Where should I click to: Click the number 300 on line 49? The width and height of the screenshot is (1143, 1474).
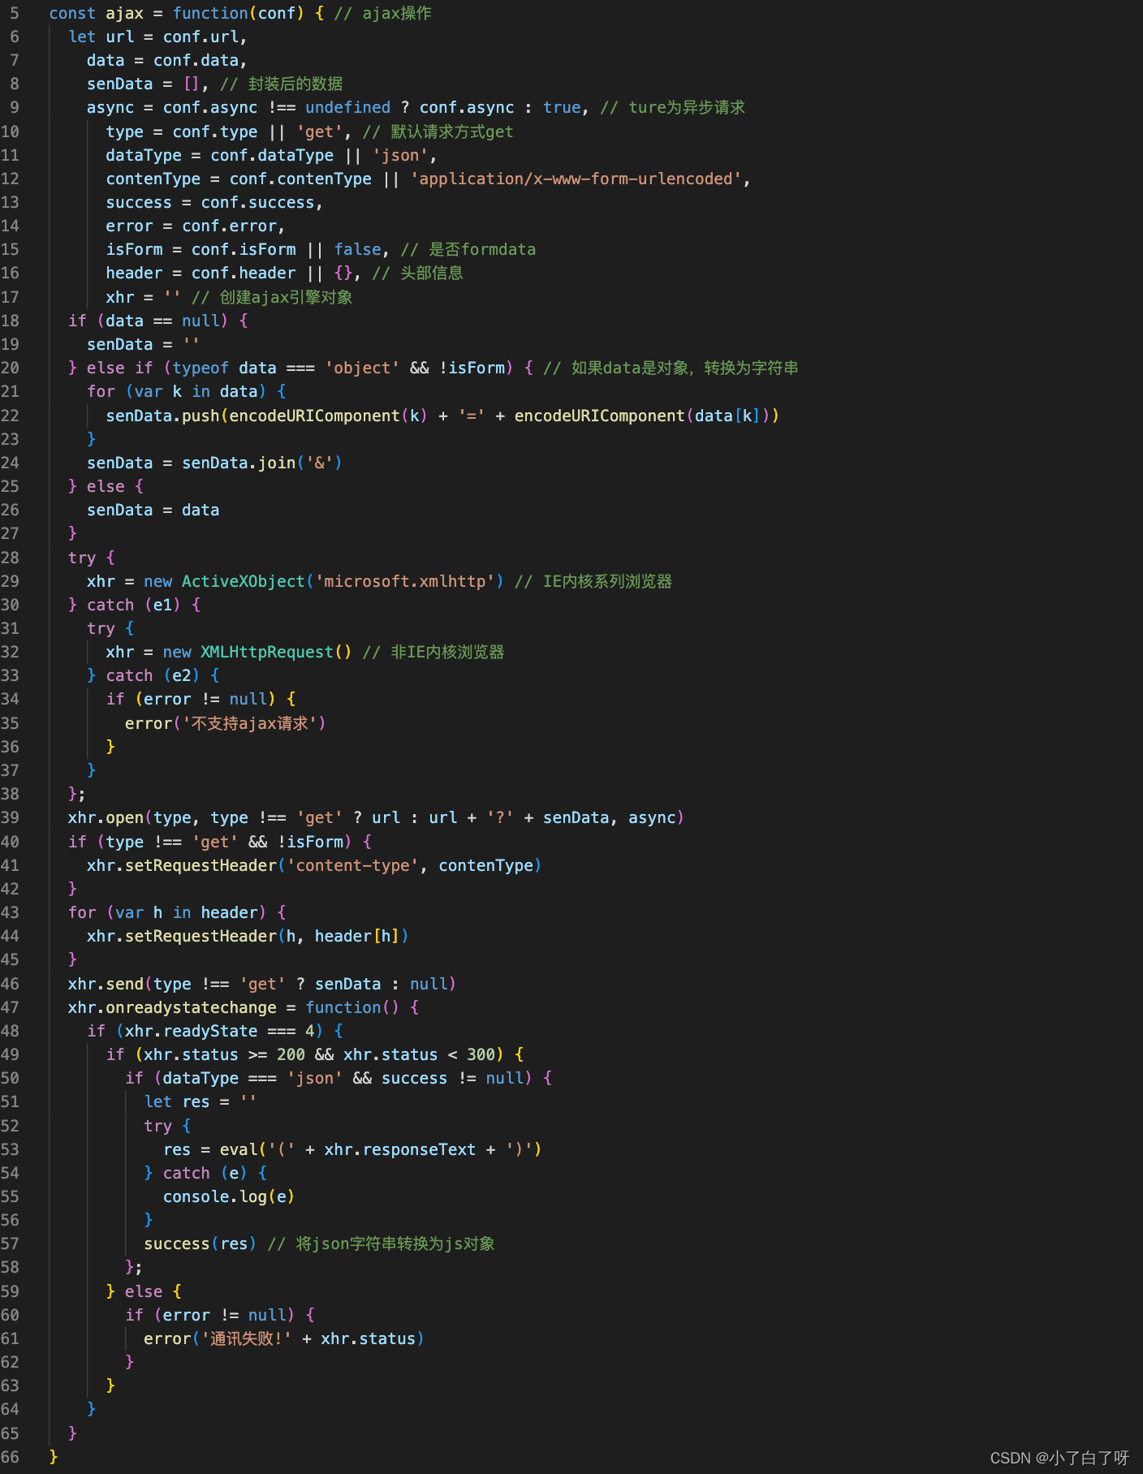481,1055
